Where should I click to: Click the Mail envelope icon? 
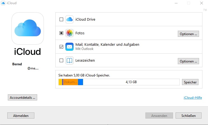(69, 47)
